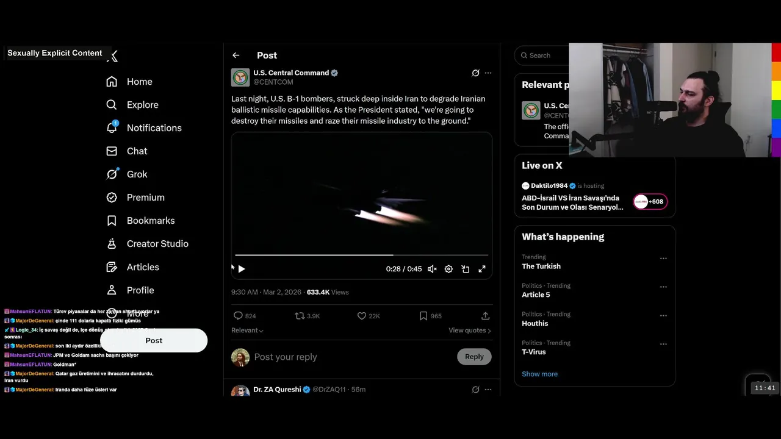
Task: Open Creator Studio label
Action: (x=157, y=244)
